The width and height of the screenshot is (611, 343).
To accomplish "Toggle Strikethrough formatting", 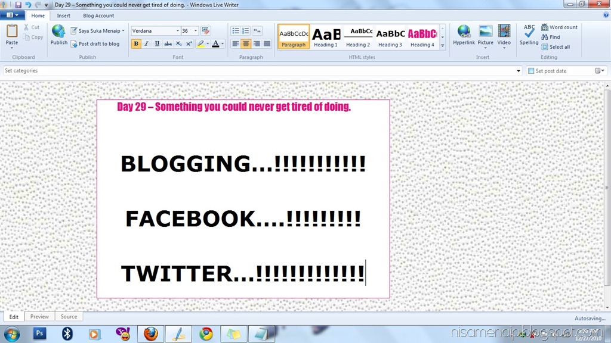I will pos(168,44).
